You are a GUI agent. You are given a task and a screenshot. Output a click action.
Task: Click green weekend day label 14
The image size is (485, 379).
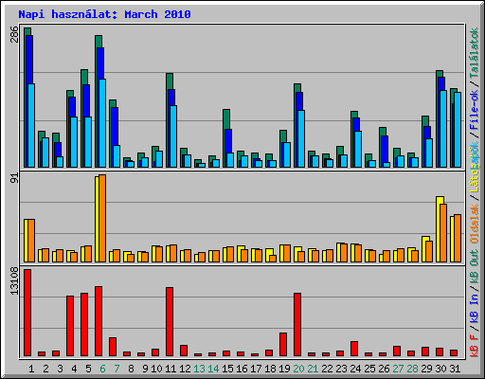point(213,369)
